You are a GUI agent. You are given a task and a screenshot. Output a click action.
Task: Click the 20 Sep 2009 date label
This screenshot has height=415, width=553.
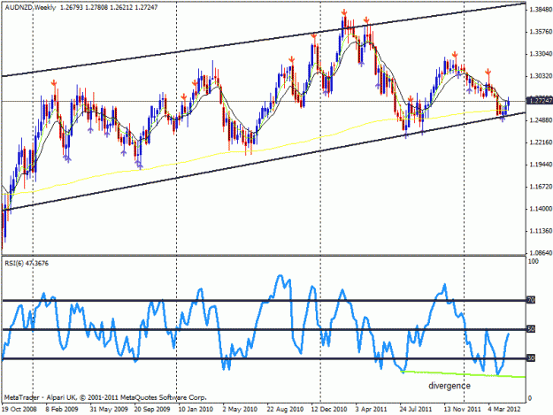point(152,409)
